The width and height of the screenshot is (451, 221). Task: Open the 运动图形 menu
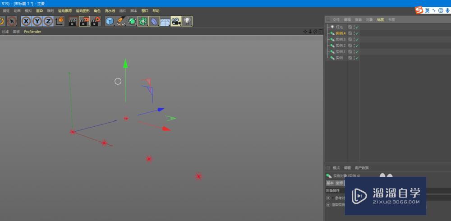(83, 11)
